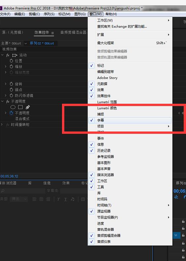Choose 查找有关 Exchange 的扩展功能
This screenshot has height=261, width=186.
coord(130,26)
